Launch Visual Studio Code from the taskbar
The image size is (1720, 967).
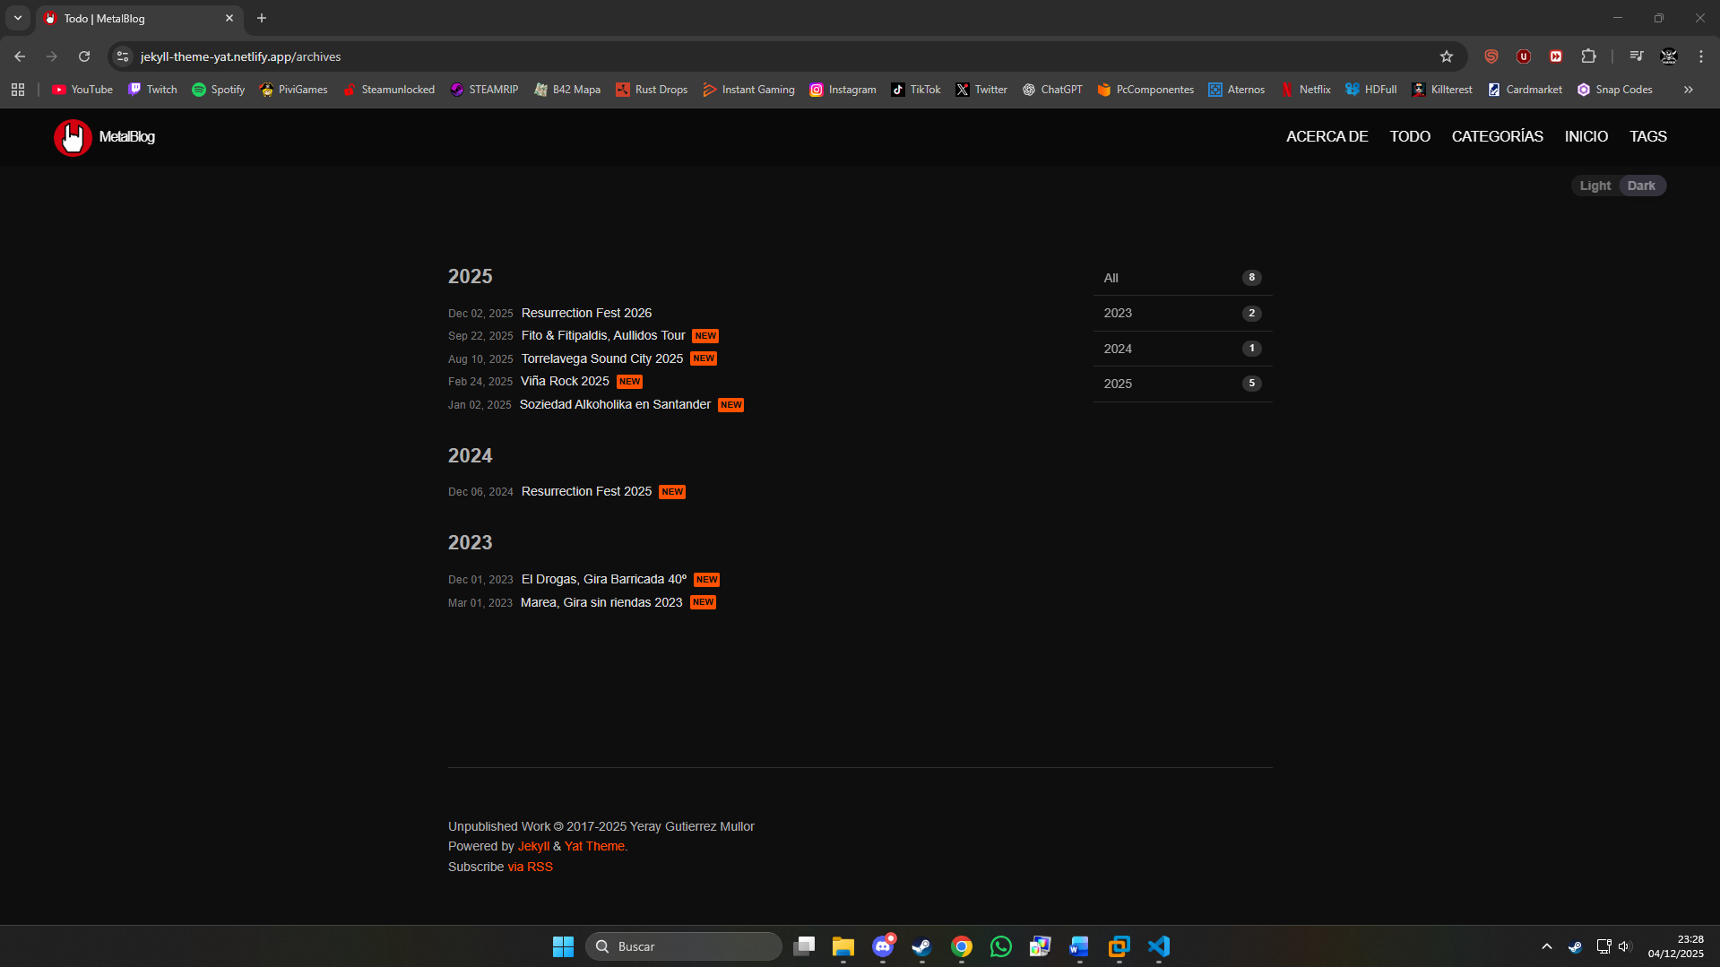pos(1159,946)
